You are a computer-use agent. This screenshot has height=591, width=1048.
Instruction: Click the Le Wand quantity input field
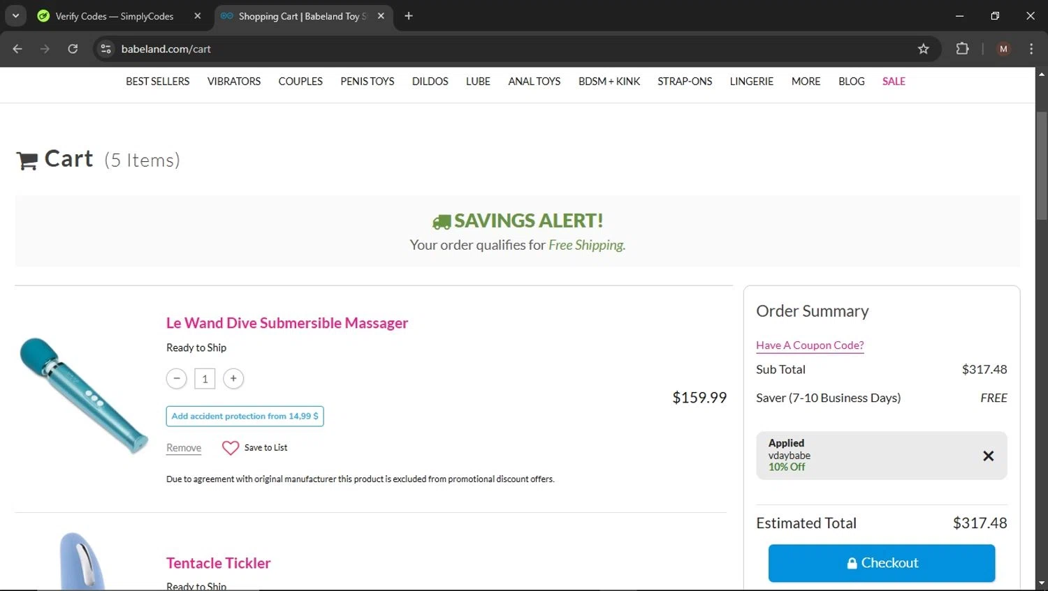pos(205,379)
